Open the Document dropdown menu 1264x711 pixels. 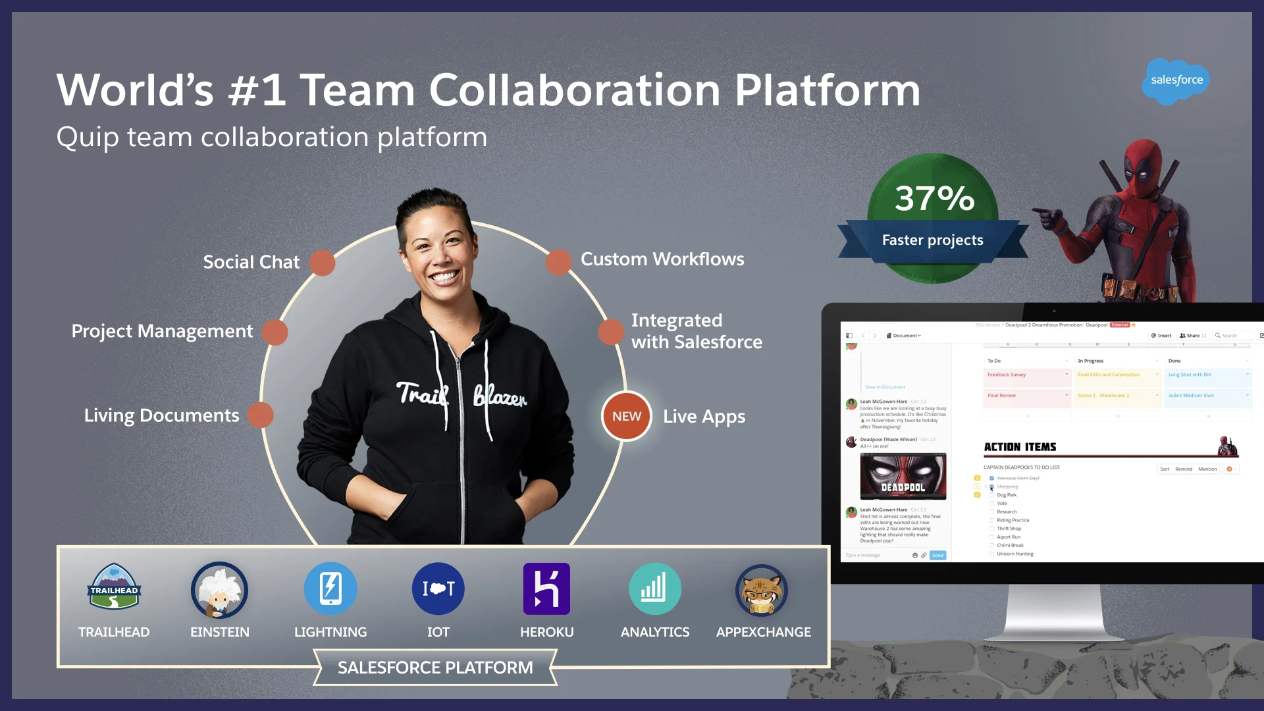905,336
